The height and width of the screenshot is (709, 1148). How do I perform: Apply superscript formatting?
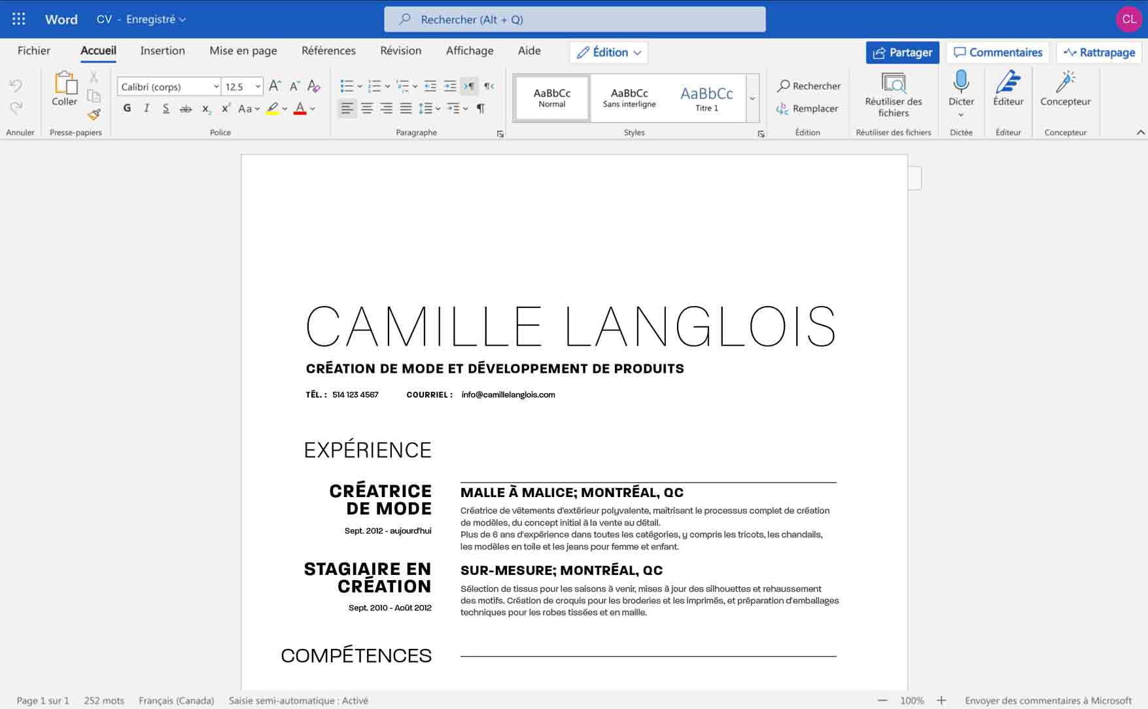226,108
